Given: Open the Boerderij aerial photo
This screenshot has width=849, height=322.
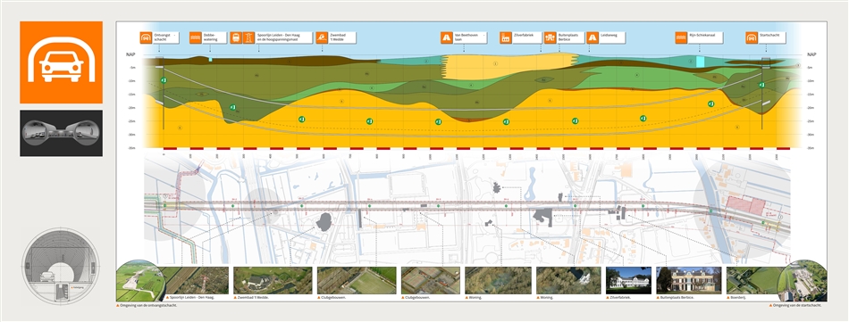Looking at the screenshot, I should click(x=755, y=280).
